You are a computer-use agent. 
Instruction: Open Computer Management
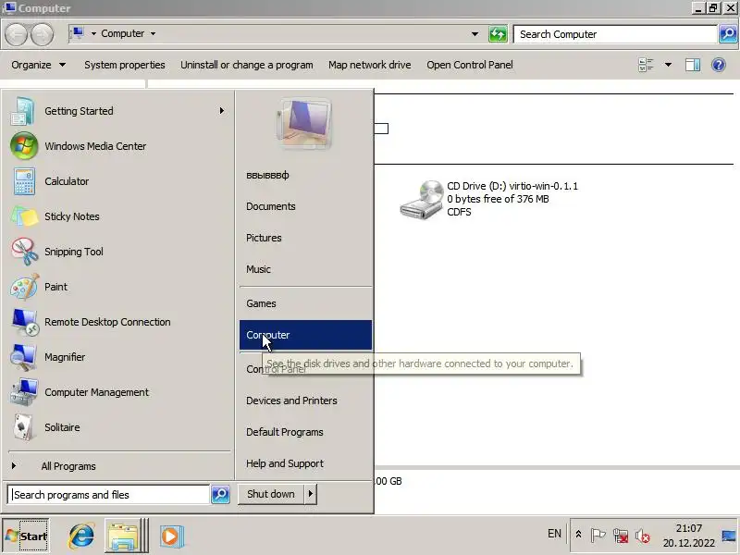(118, 392)
